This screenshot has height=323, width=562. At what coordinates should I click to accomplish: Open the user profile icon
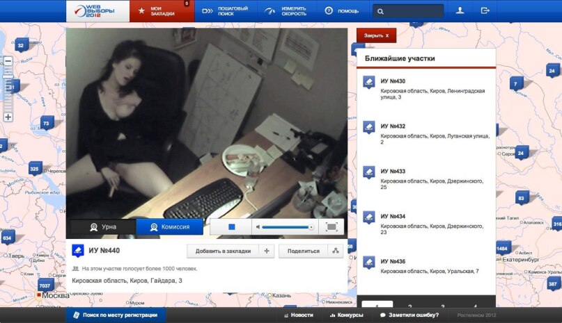(460, 10)
